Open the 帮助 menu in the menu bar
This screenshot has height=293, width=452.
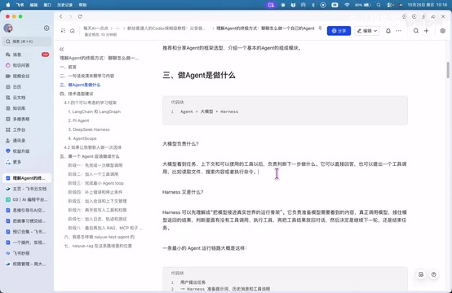pyautogui.click(x=82, y=5)
